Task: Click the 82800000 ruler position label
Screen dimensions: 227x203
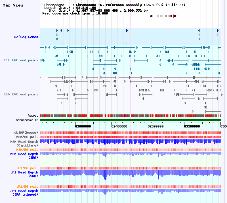Action: tap(155, 126)
